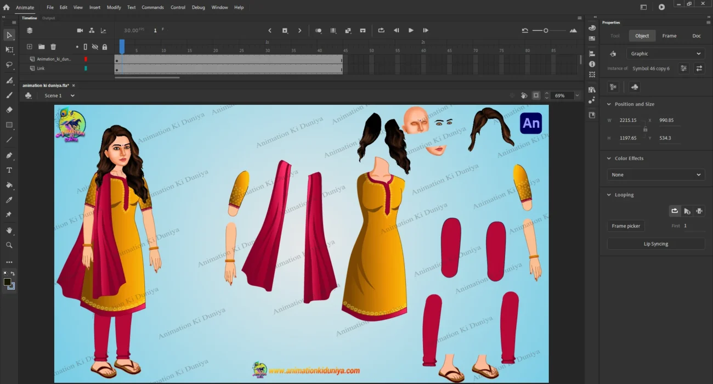Pick the Eraser tool
The width and height of the screenshot is (713, 384).
pyautogui.click(x=9, y=110)
